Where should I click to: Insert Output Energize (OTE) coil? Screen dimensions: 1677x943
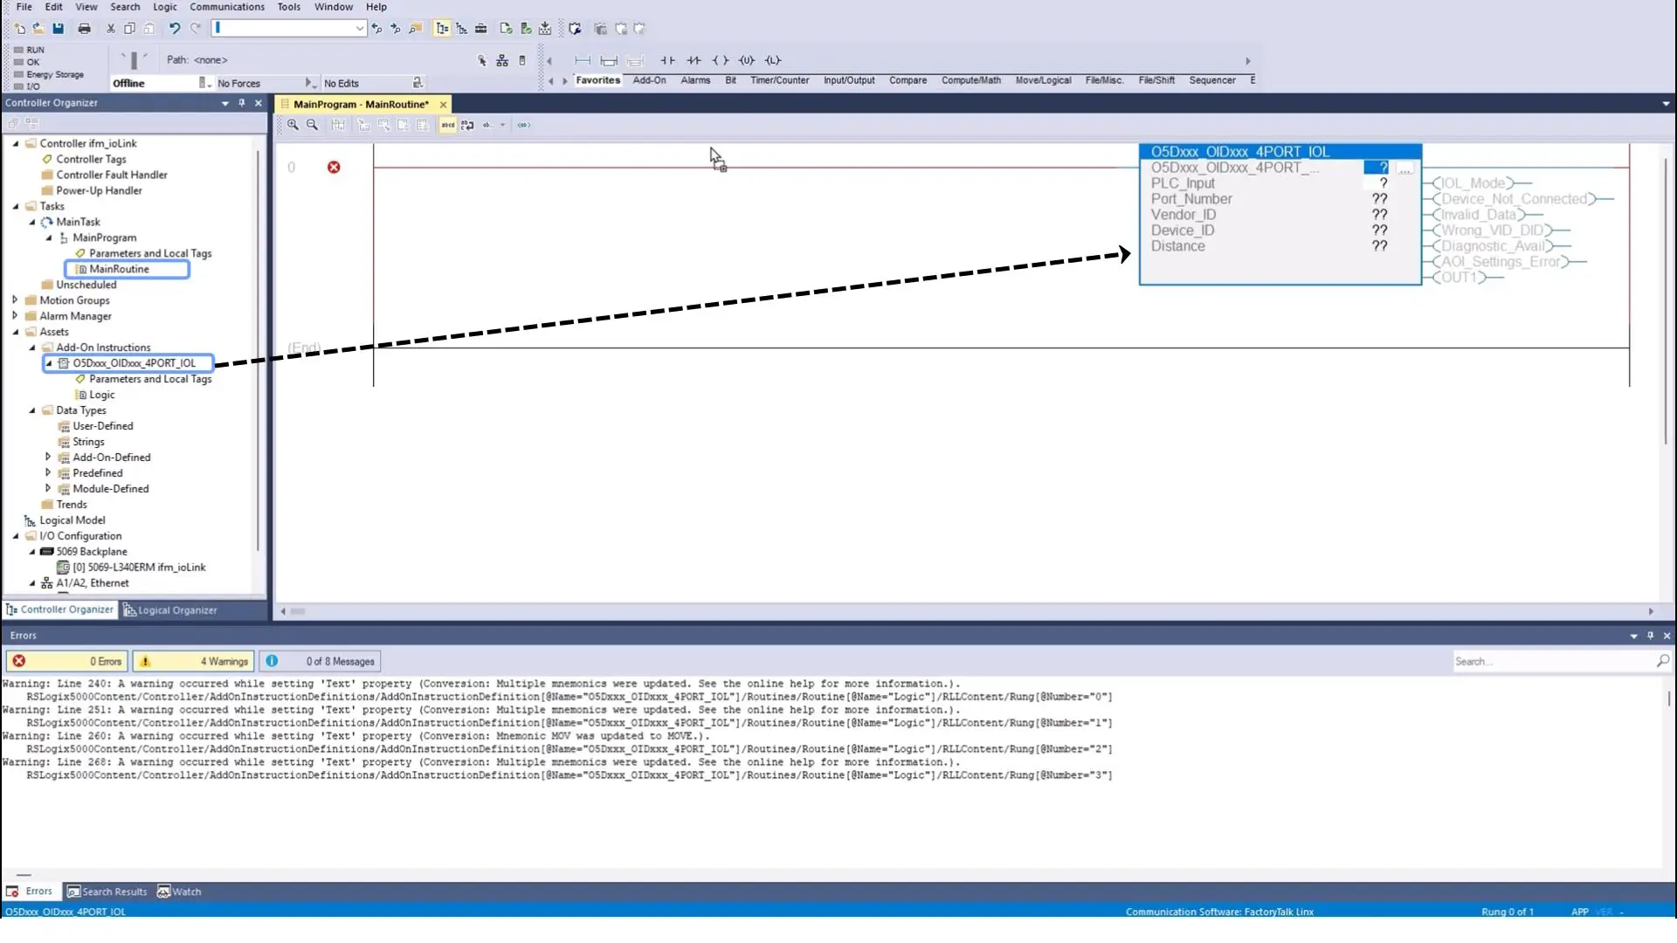click(x=720, y=60)
